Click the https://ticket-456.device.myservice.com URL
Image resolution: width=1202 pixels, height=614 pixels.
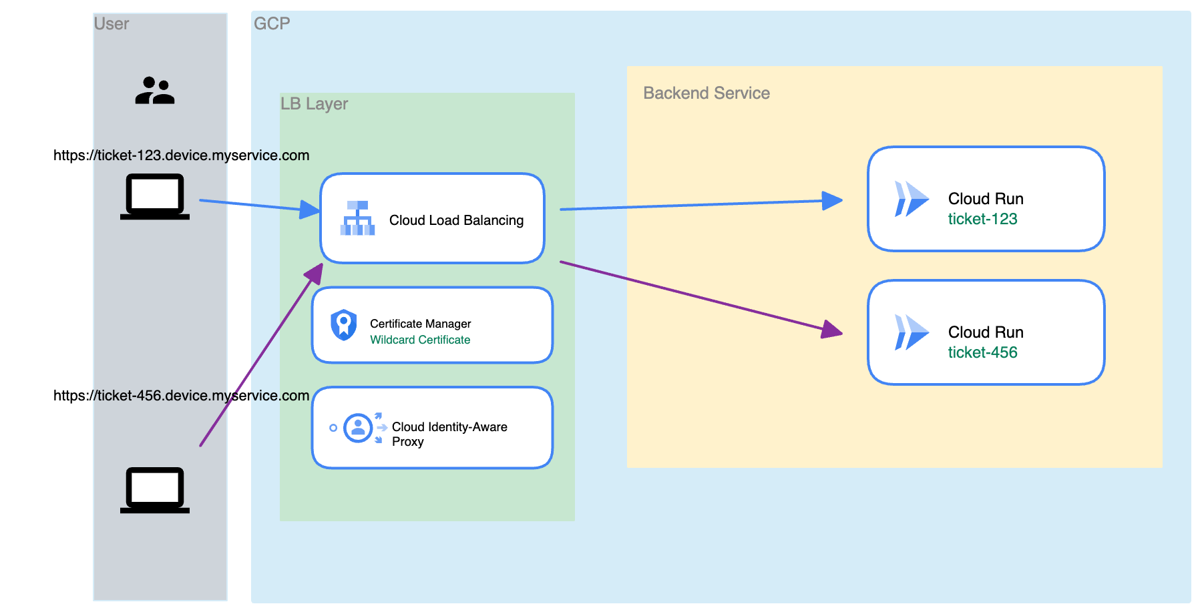point(182,396)
